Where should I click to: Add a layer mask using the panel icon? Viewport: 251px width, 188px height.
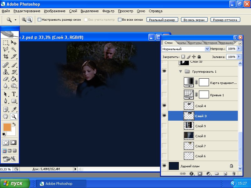pos(199,173)
